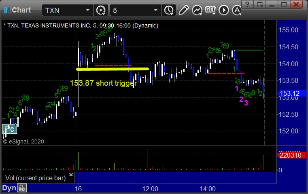Click the 16 date label on time axis
The height and width of the screenshot is (194, 308).
point(78,189)
